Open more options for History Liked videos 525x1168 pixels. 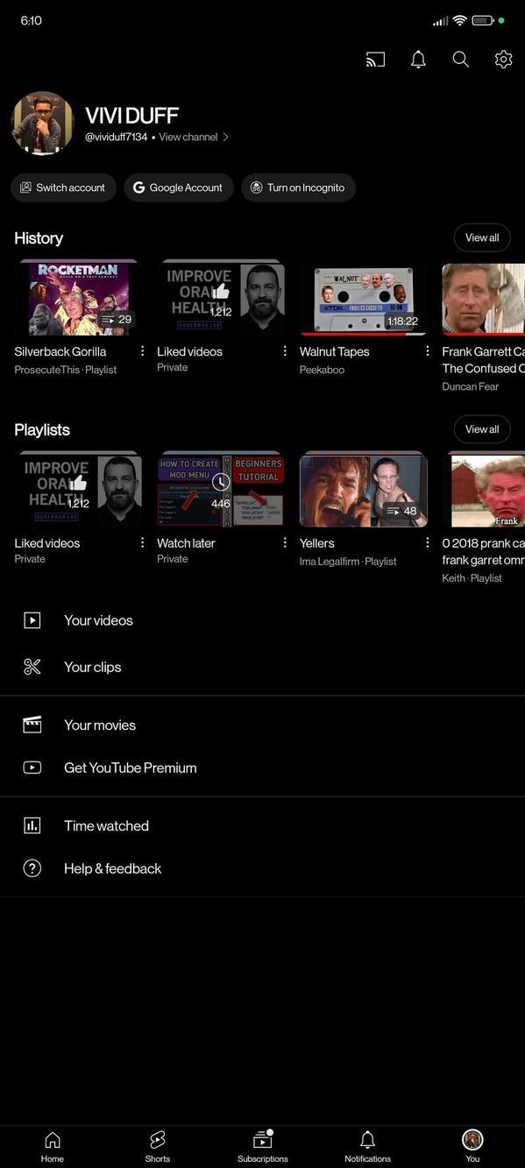coord(285,351)
